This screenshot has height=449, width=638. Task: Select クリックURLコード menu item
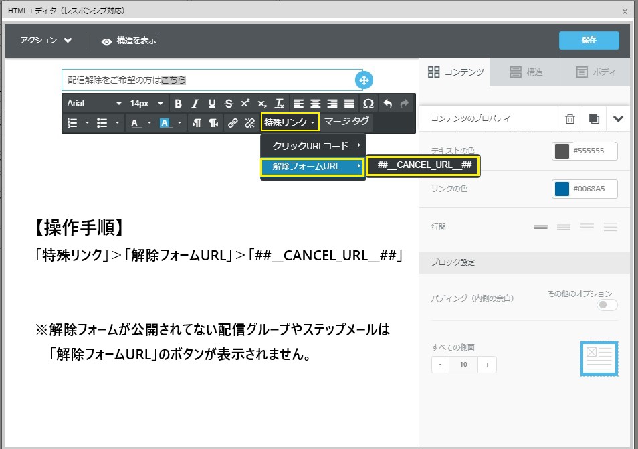click(313, 145)
